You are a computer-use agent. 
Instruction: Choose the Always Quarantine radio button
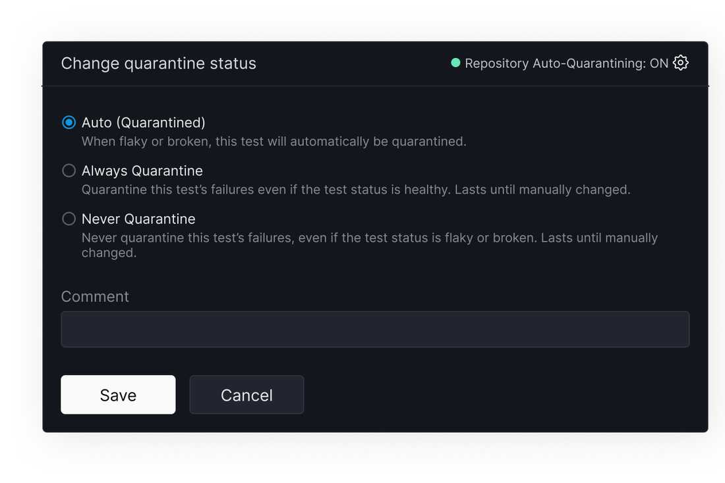[69, 171]
